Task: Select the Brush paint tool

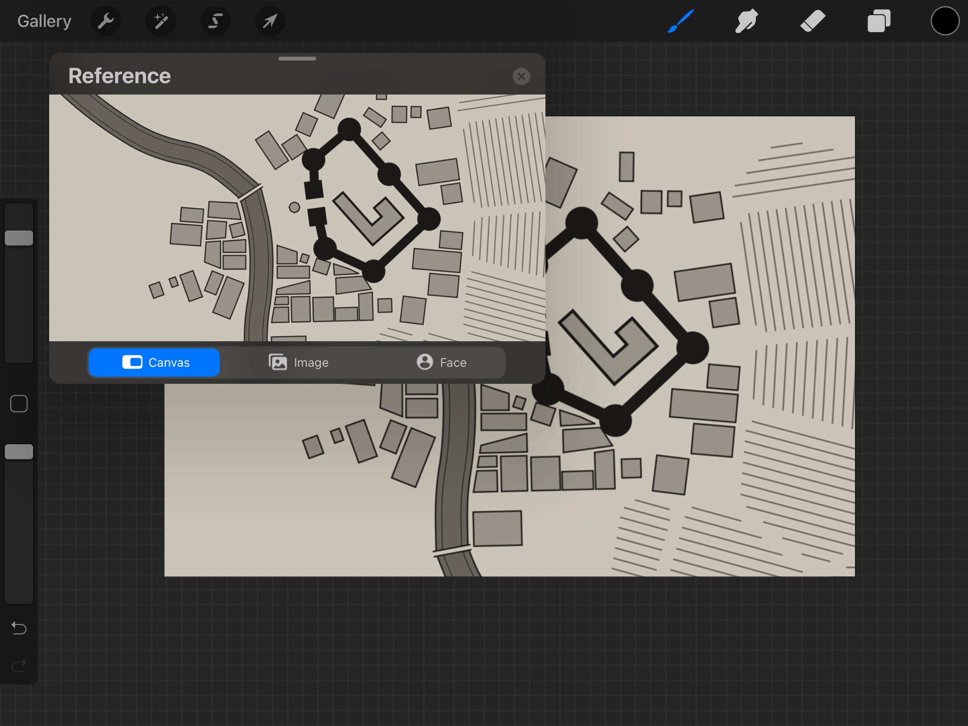Action: click(681, 21)
